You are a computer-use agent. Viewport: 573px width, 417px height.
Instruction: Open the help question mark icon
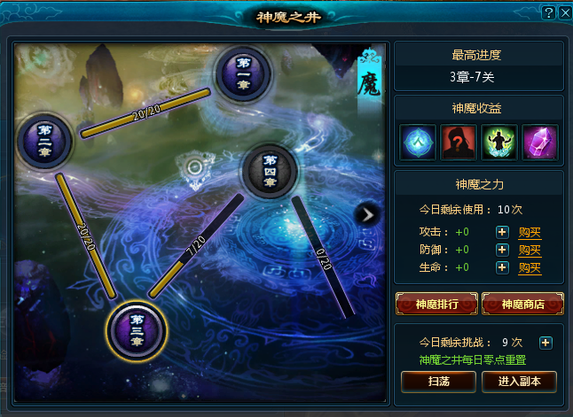click(x=548, y=13)
